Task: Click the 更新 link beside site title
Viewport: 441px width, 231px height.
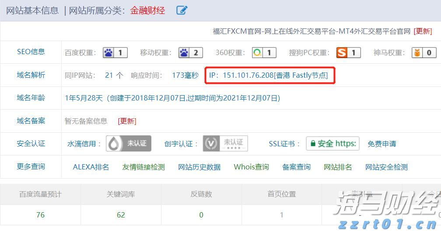Action: tap(423, 31)
